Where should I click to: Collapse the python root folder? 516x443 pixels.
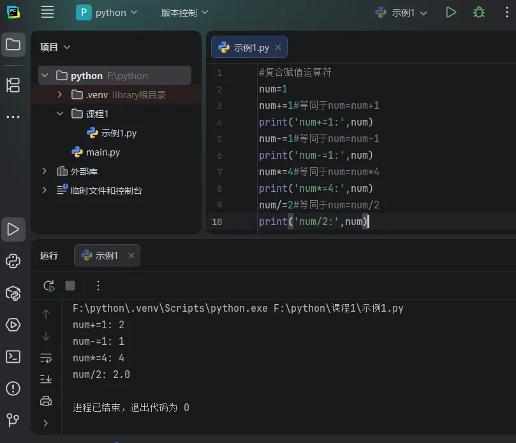pos(45,75)
